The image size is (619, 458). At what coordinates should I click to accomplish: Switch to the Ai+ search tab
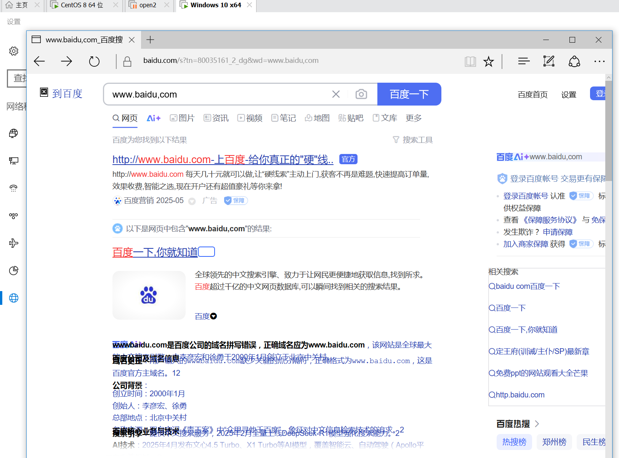tap(154, 118)
